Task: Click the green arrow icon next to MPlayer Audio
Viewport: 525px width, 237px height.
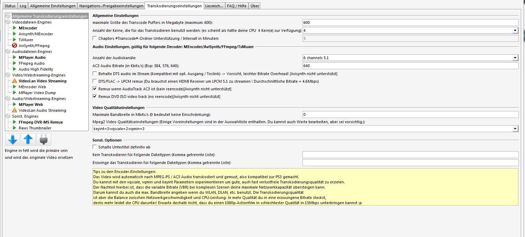Action: pos(15,57)
